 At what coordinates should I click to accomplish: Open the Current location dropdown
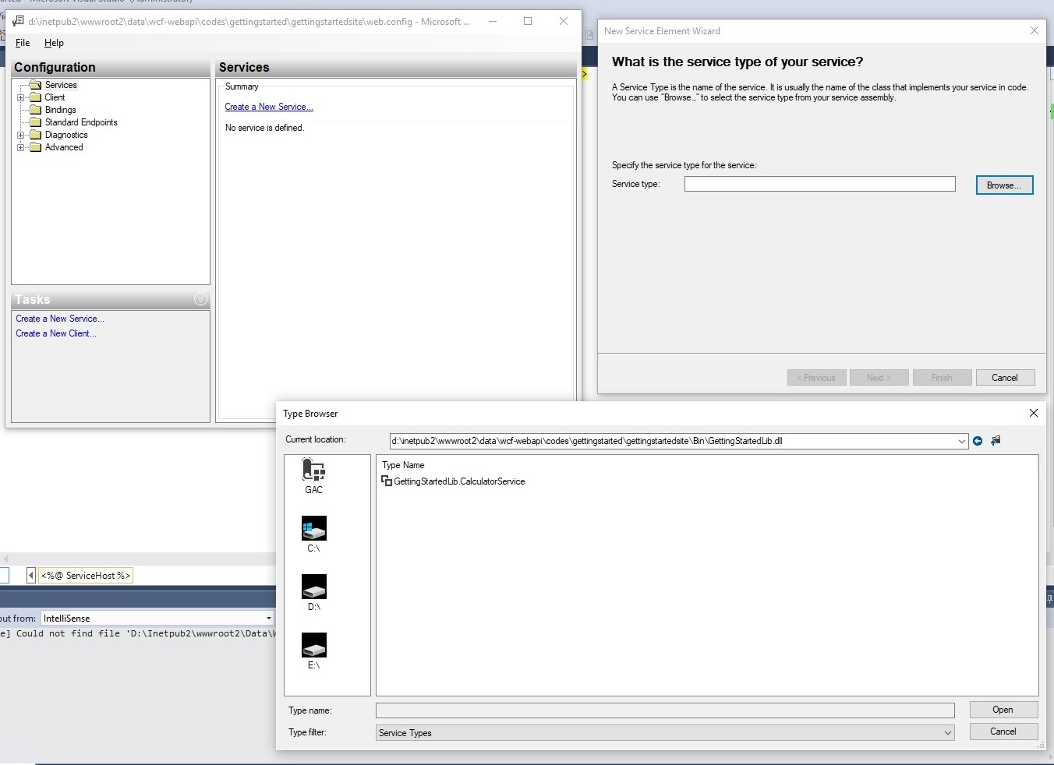click(x=962, y=441)
